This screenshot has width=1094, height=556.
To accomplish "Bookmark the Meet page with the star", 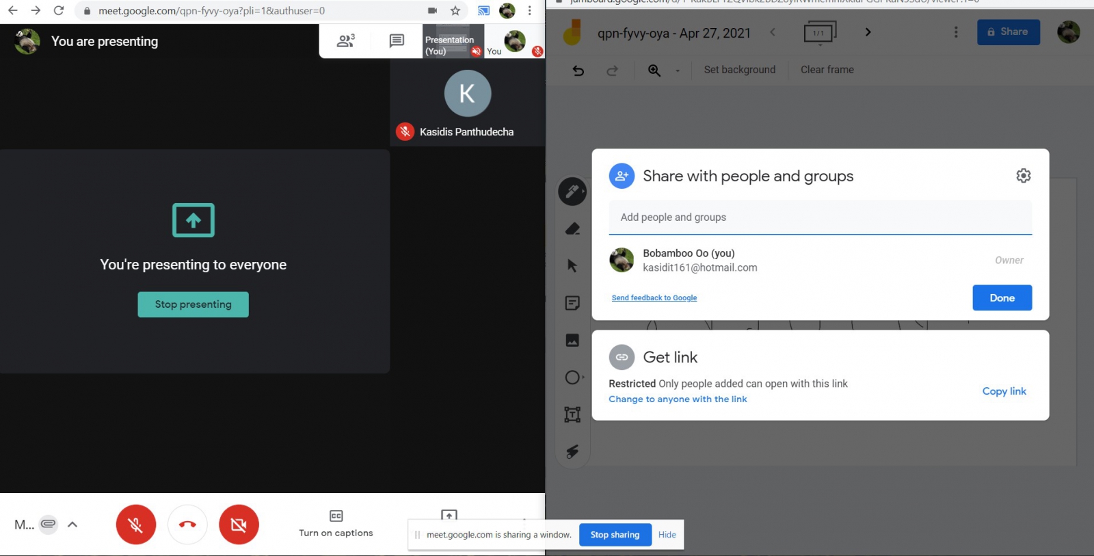I will point(455,10).
